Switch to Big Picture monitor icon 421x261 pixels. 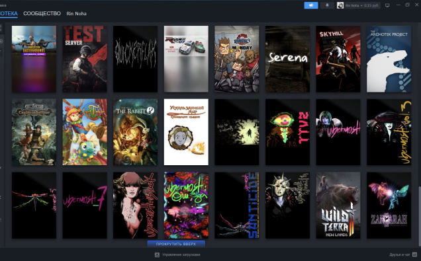pyautogui.click(x=387, y=5)
